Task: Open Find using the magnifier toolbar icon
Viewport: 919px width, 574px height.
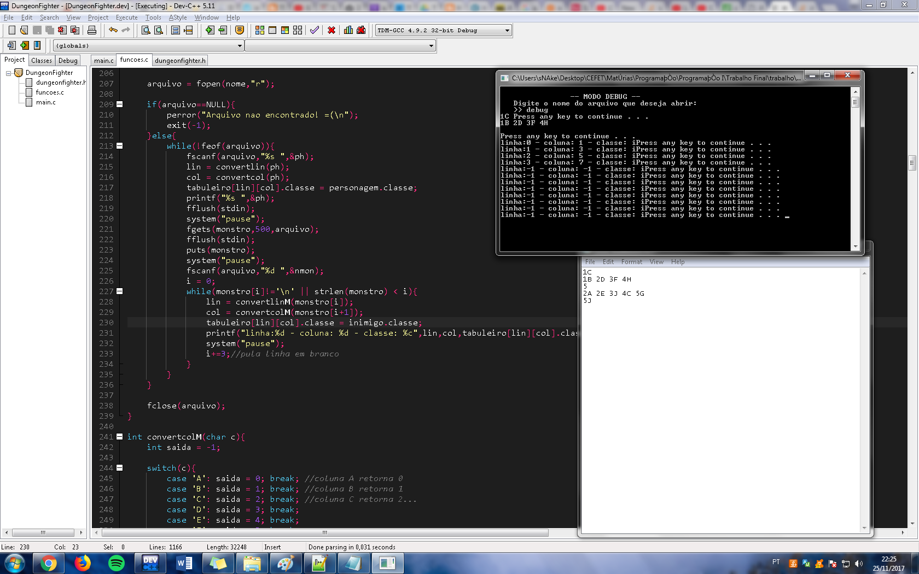Action: pos(146,30)
